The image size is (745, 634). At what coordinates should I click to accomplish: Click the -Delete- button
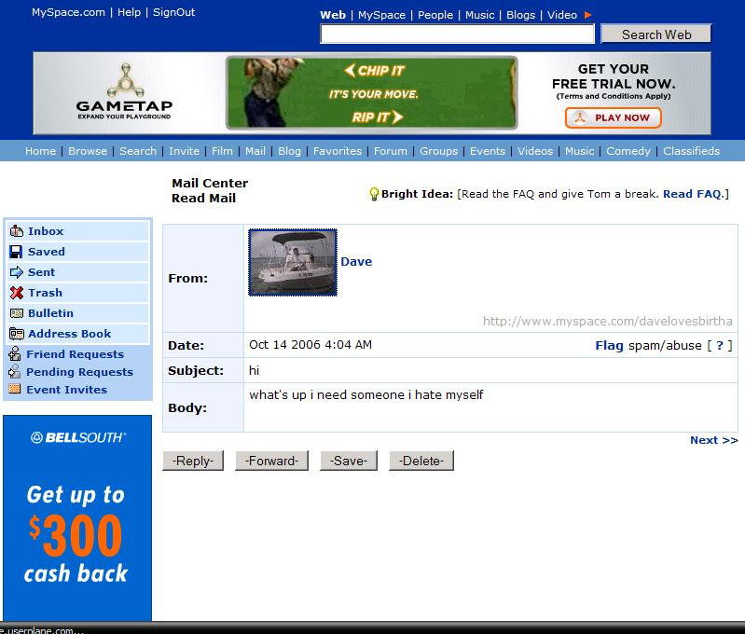421,461
